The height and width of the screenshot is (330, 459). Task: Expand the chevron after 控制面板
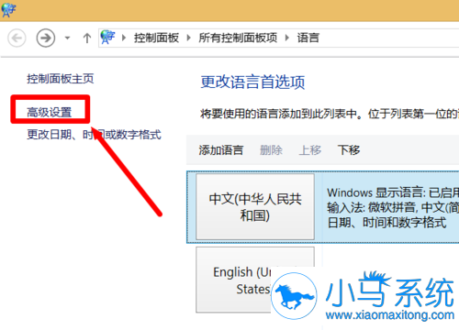189,38
